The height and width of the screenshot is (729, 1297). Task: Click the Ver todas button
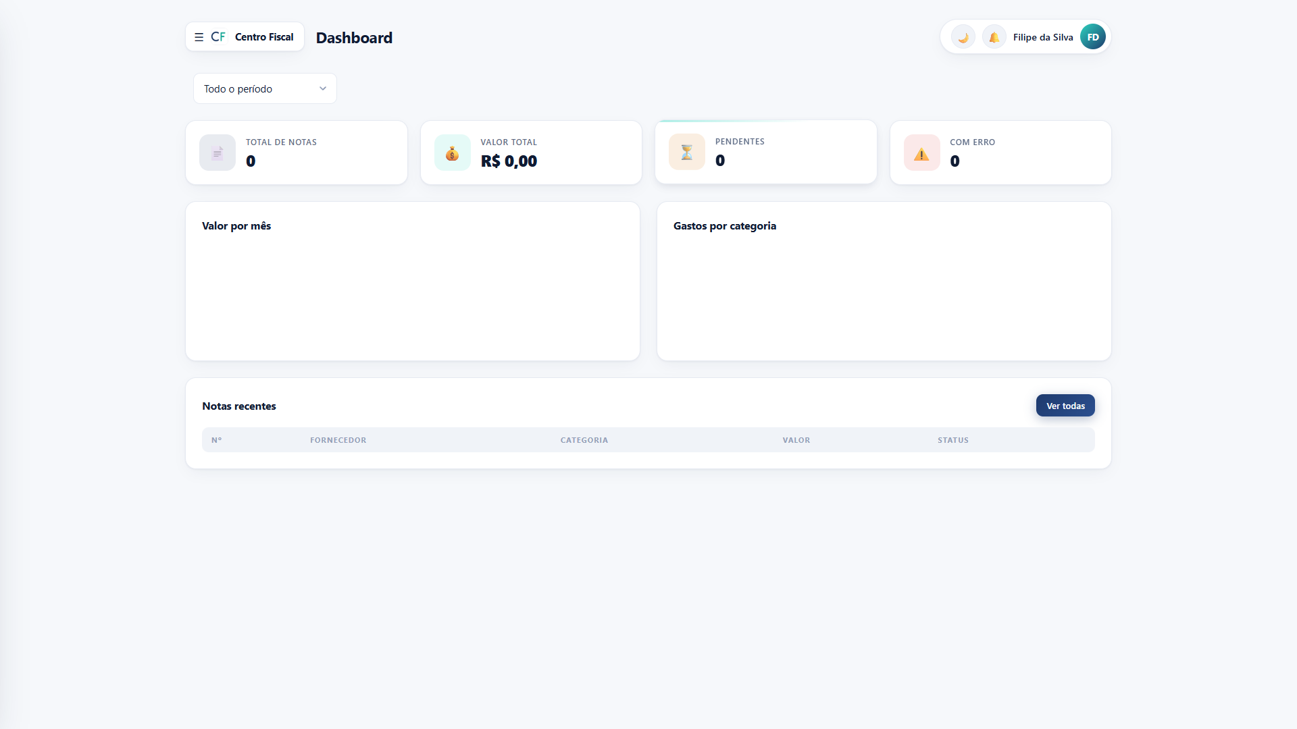point(1065,406)
